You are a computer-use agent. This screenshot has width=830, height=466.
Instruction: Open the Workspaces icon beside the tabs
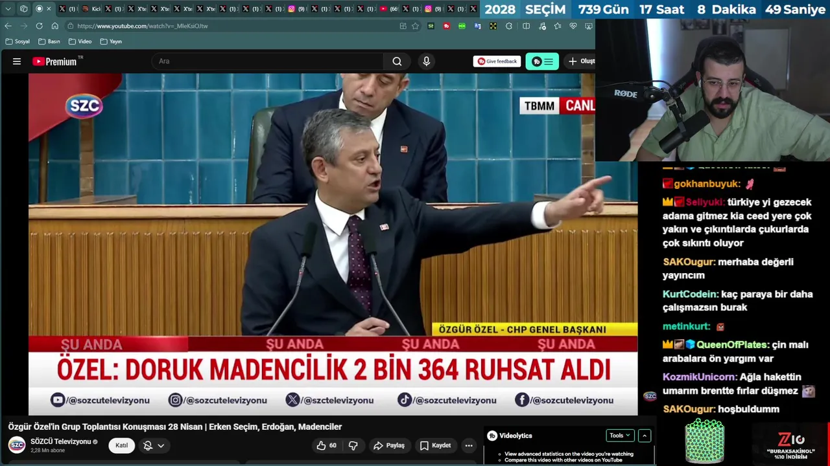(x=24, y=9)
